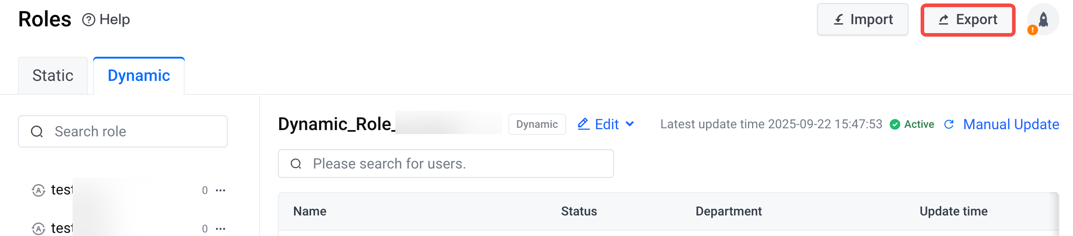Click the Manual Update link
This screenshot has width=1073, height=236.
(1011, 124)
